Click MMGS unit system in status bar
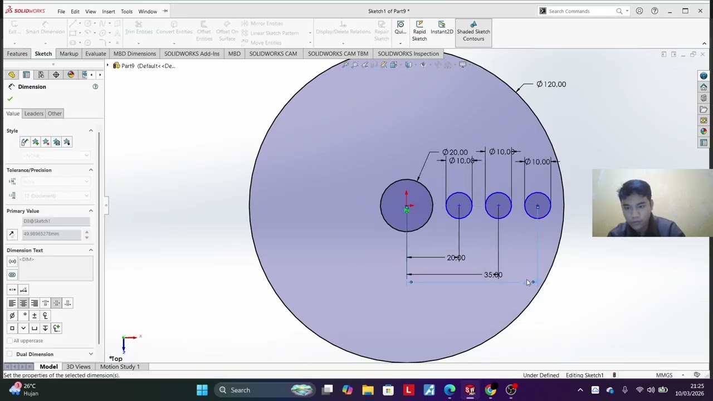This screenshot has width=713, height=401. tap(664, 375)
